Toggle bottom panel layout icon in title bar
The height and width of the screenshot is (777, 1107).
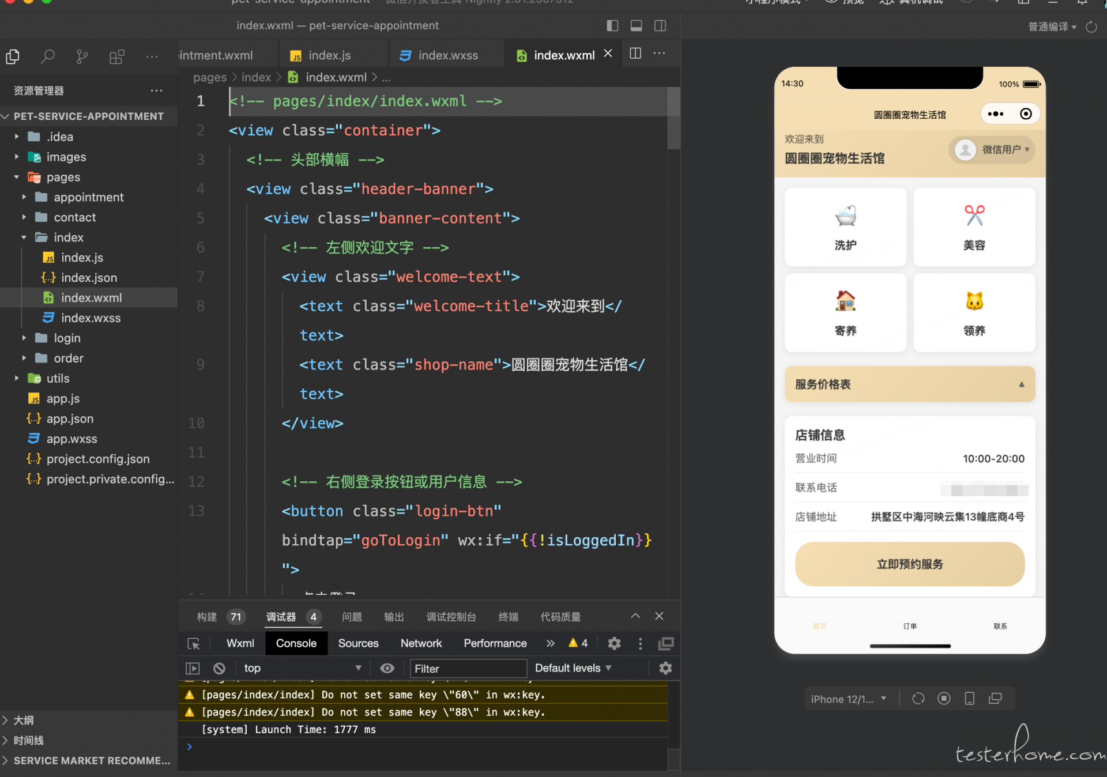click(637, 25)
